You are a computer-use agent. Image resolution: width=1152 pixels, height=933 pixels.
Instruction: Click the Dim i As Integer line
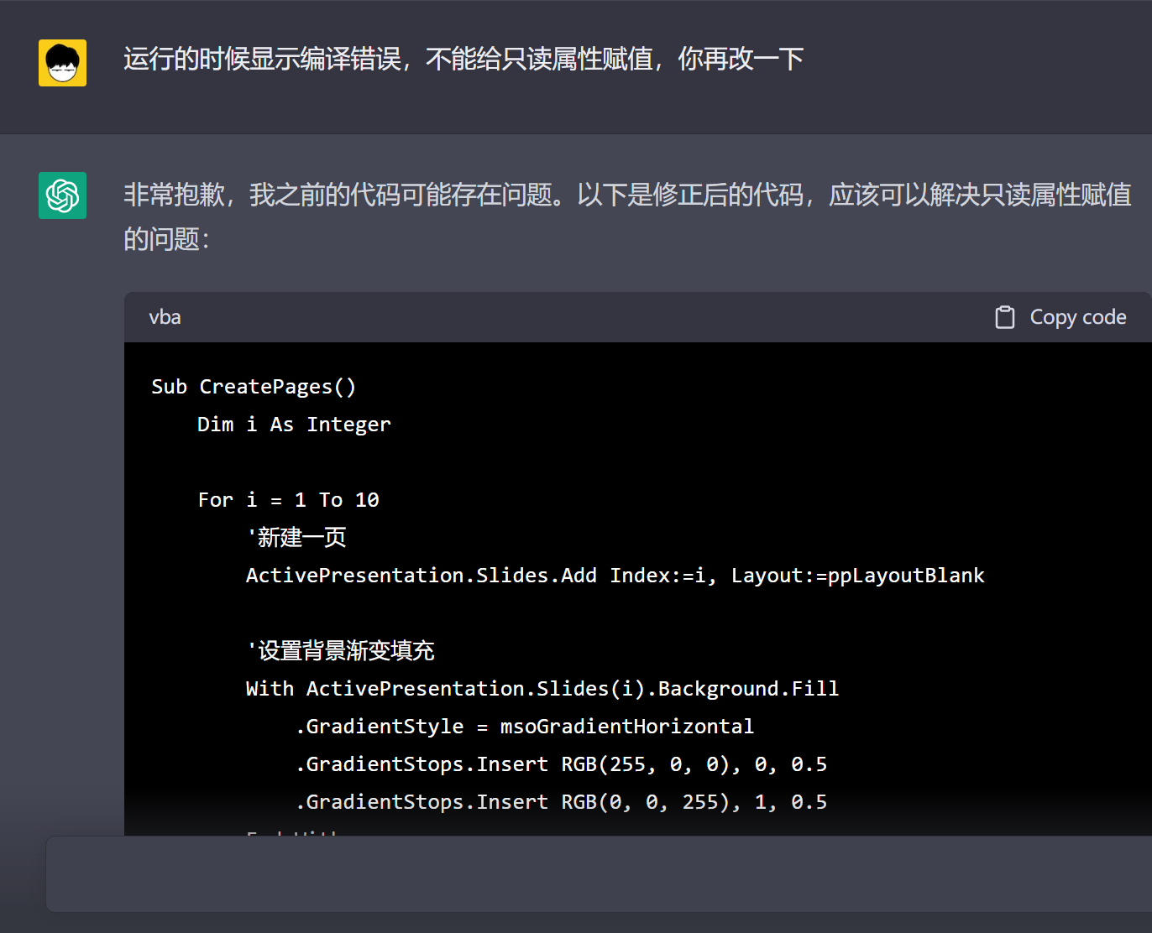coord(294,425)
